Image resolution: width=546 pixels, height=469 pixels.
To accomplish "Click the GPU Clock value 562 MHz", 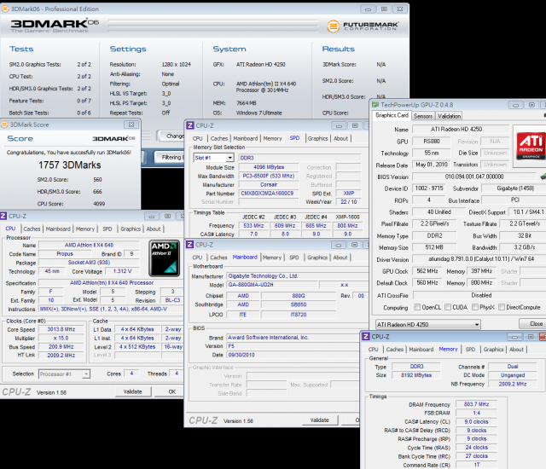I will pos(427,270).
